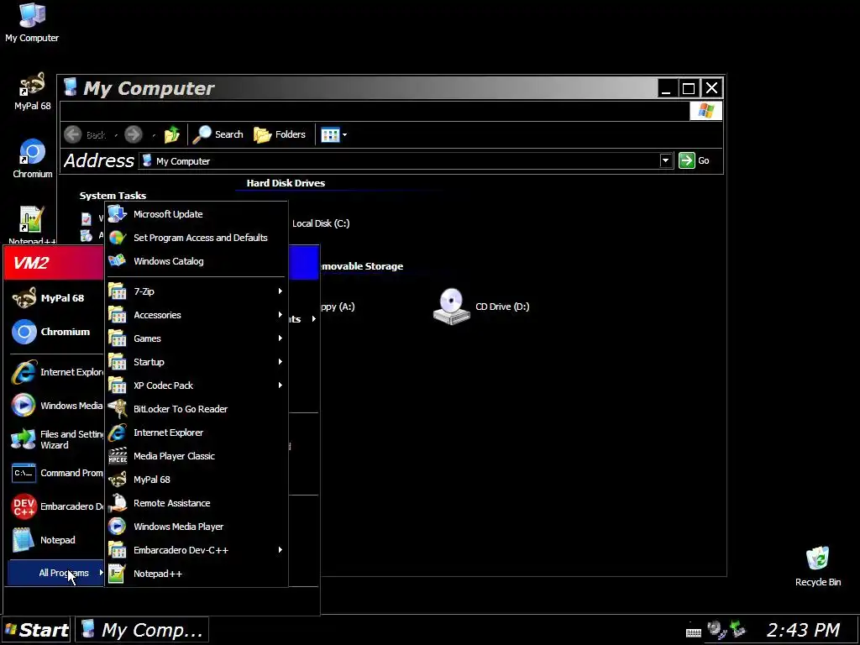Open the Address bar dropdown arrow
This screenshot has height=645, width=860.
point(665,160)
